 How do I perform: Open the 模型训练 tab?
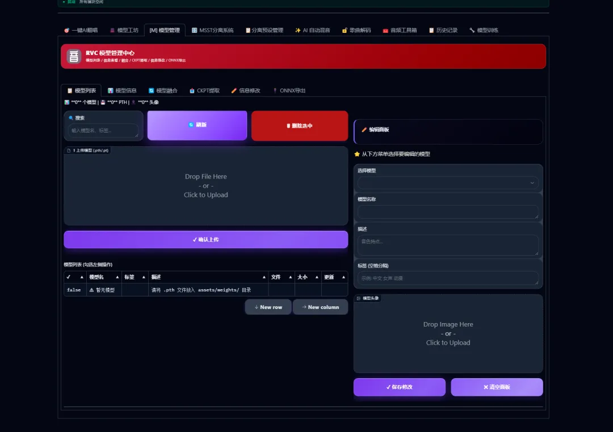point(484,30)
